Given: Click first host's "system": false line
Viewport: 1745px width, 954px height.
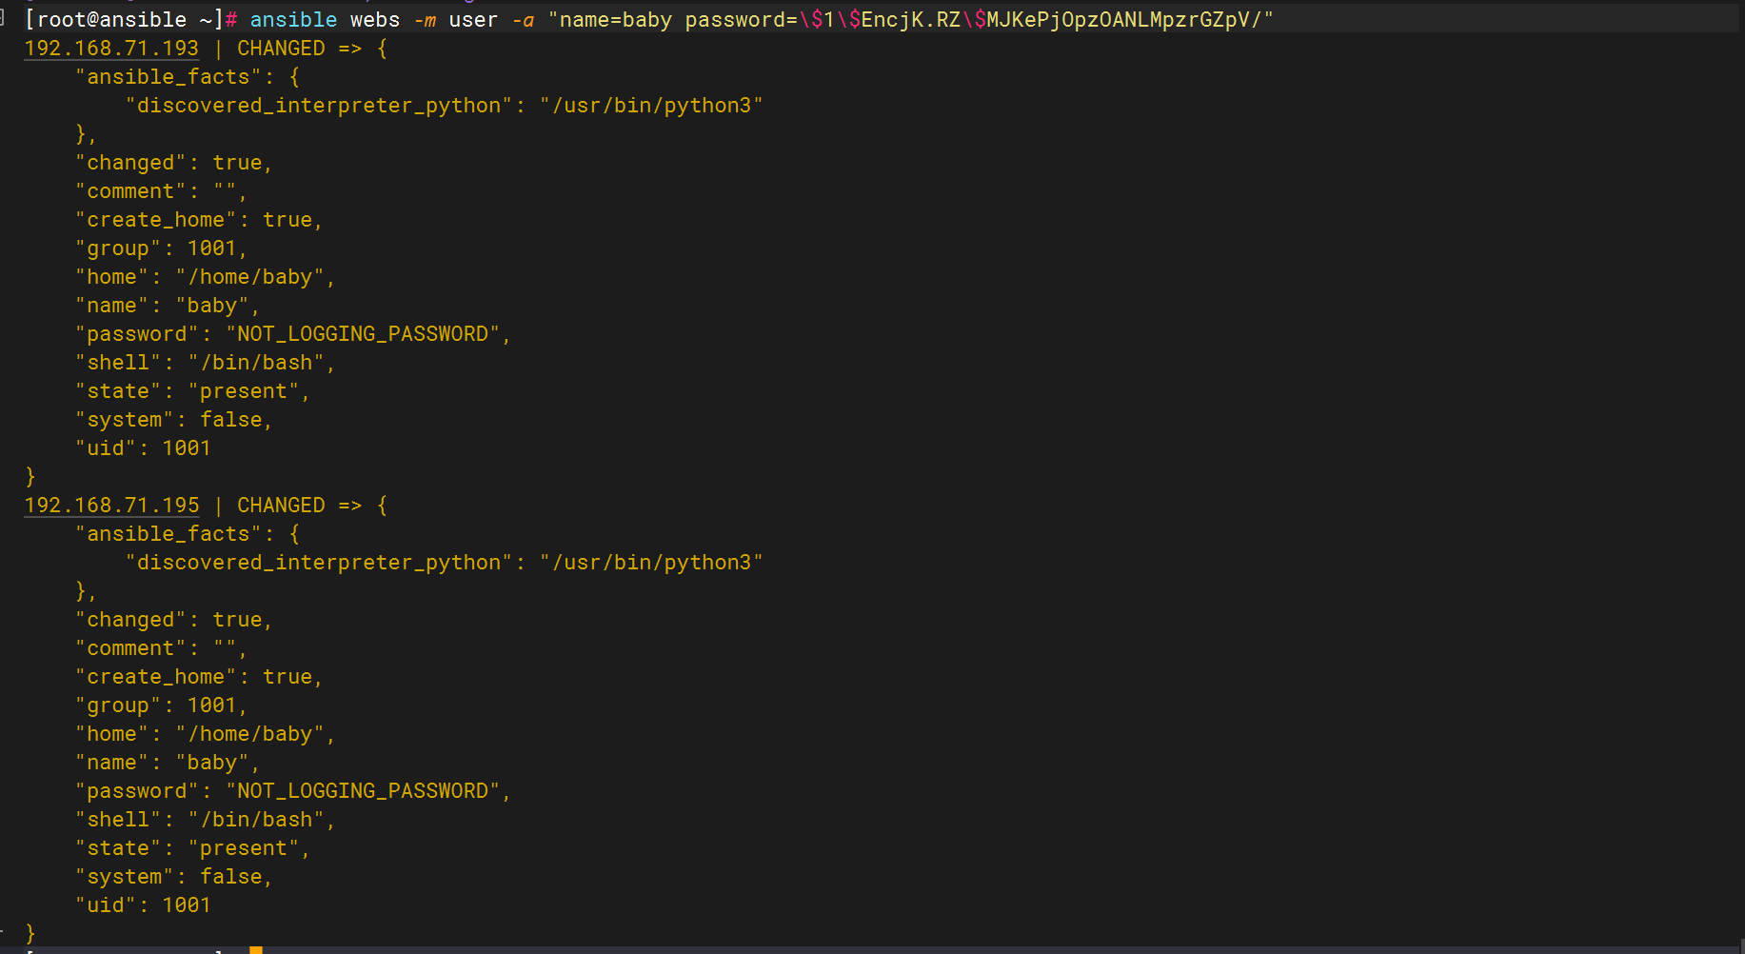Looking at the screenshot, I should point(174,420).
